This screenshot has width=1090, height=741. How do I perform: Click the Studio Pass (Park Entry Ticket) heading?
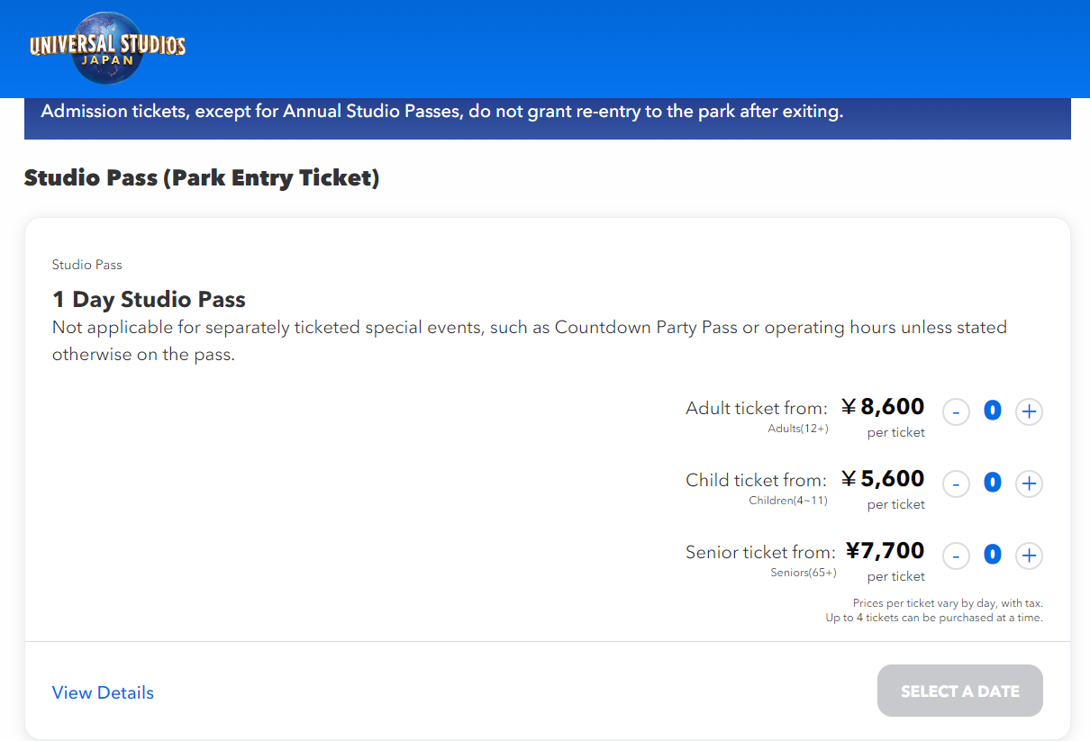[x=202, y=178]
